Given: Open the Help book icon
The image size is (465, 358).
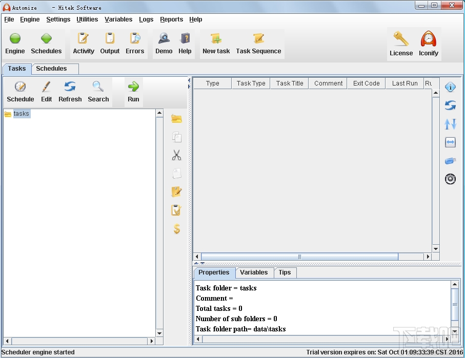Looking at the screenshot, I should coord(185,38).
